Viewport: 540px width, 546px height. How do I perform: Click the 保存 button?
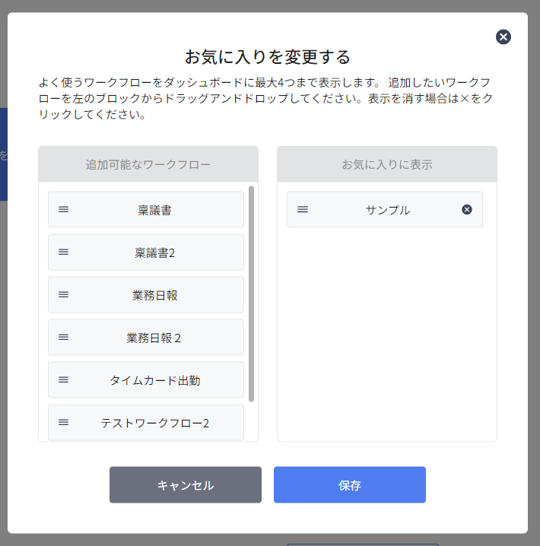click(x=350, y=484)
